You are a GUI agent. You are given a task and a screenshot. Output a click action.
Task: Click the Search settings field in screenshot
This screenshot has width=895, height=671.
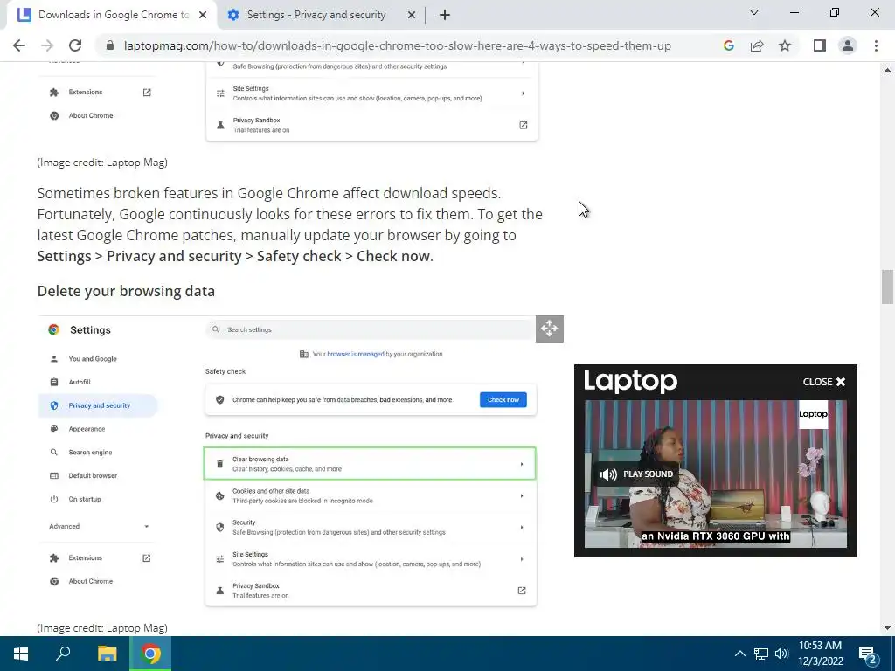point(370,329)
